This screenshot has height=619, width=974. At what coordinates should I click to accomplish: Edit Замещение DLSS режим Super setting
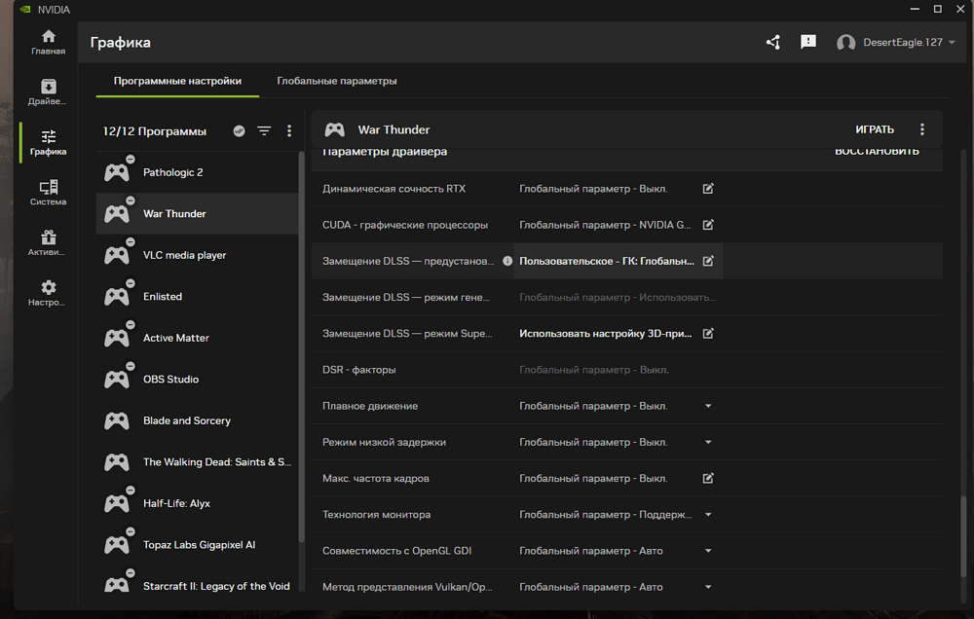[x=708, y=334]
